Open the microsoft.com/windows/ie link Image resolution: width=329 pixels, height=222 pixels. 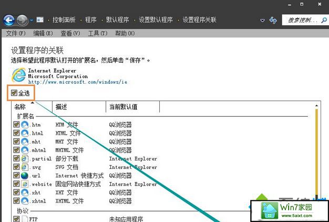78,82
